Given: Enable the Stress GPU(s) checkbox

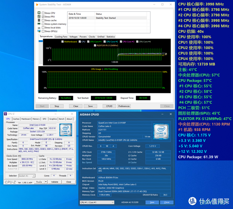Looking at the screenshot, I should pyautogui.click(x=43, y=31).
